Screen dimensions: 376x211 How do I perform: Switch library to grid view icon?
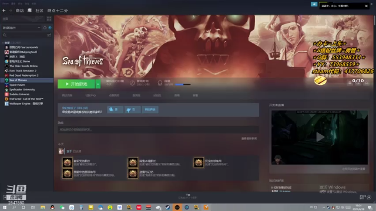tap(49, 19)
